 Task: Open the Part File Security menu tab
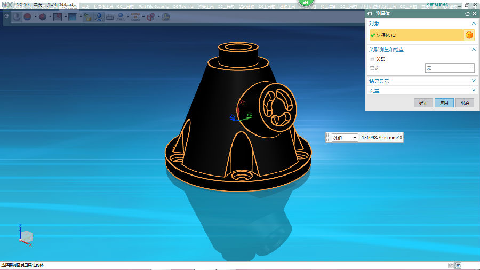(x=153, y=7)
